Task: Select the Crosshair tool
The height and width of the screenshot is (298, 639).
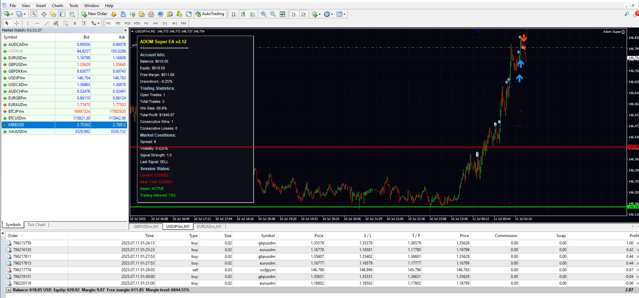Action: 16,23
